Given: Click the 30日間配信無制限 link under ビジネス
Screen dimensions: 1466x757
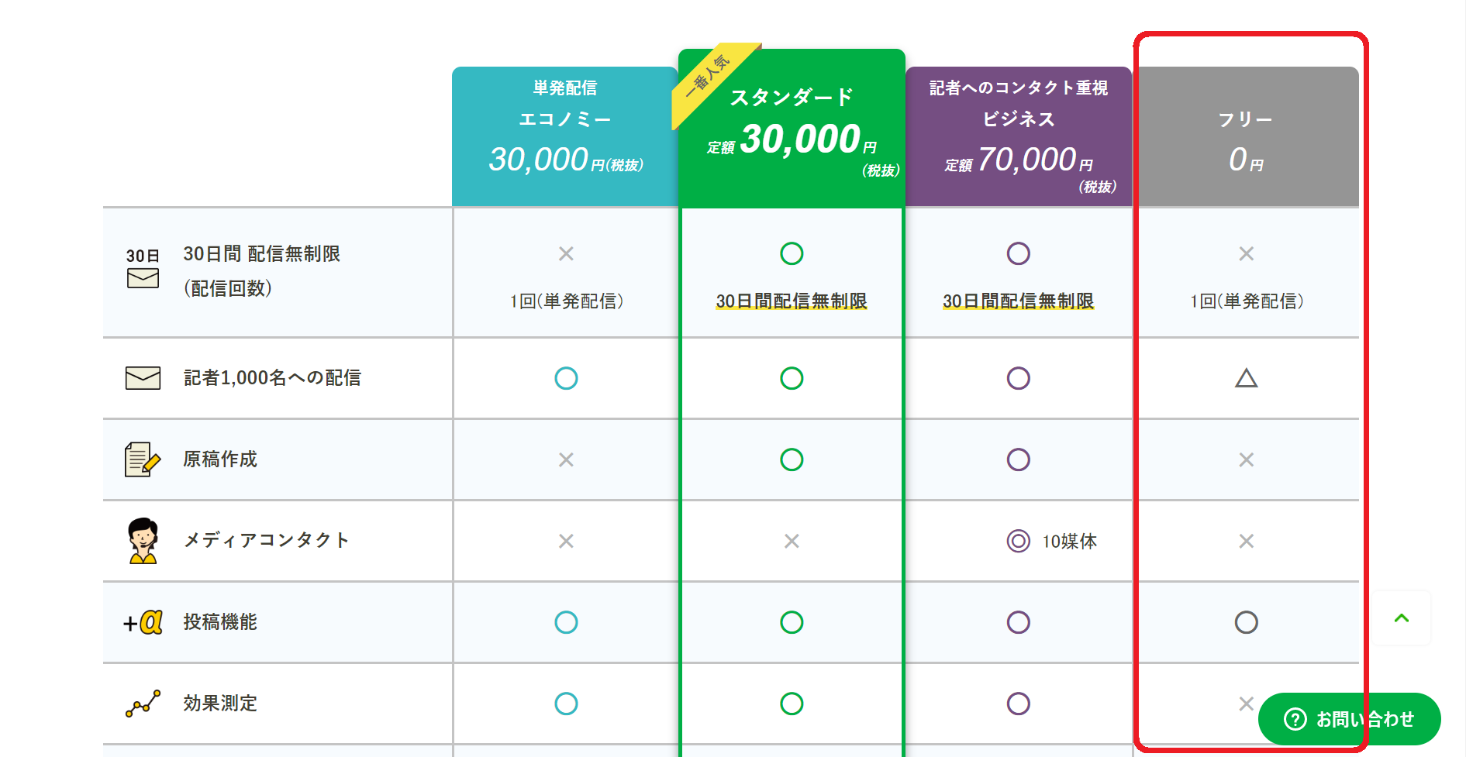Looking at the screenshot, I should (x=1018, y=301).
